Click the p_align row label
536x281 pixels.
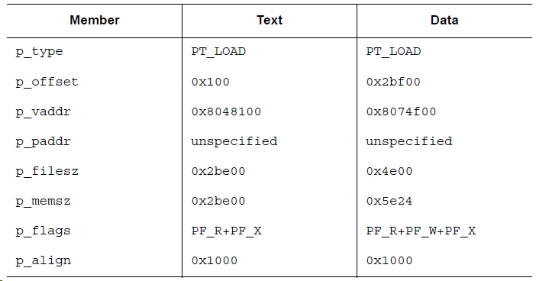[43, 261]
